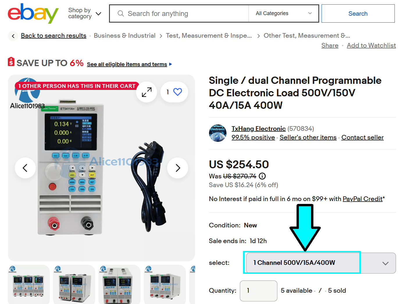This screenshot has width=398, height=304.
Task: Click the Search button
Action: point(358,14)
